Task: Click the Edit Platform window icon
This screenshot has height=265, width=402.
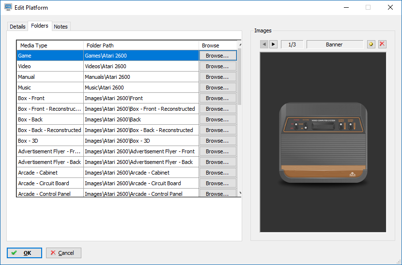Action: [8, 7]
